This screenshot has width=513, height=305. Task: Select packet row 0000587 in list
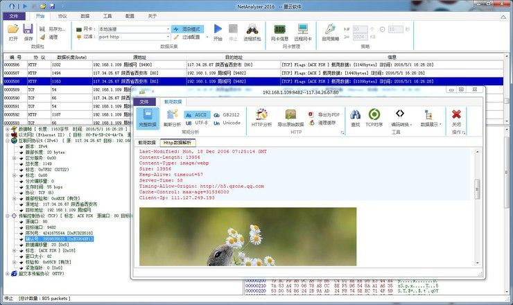click(x=253, y=73)
